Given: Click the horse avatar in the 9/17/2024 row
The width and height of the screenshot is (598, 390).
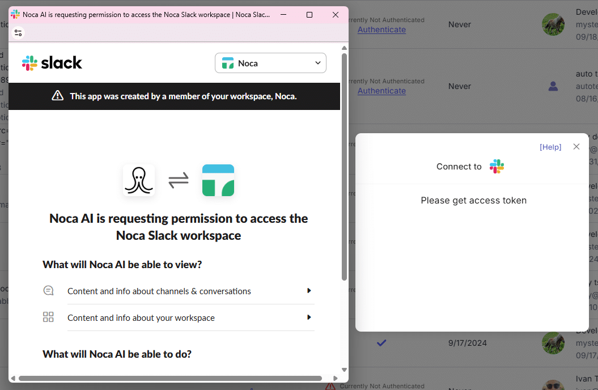Looking at the screenshot, I should pyautogui.click(x=553, y=343).
